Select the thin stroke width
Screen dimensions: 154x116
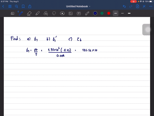(x=123, y=13)
